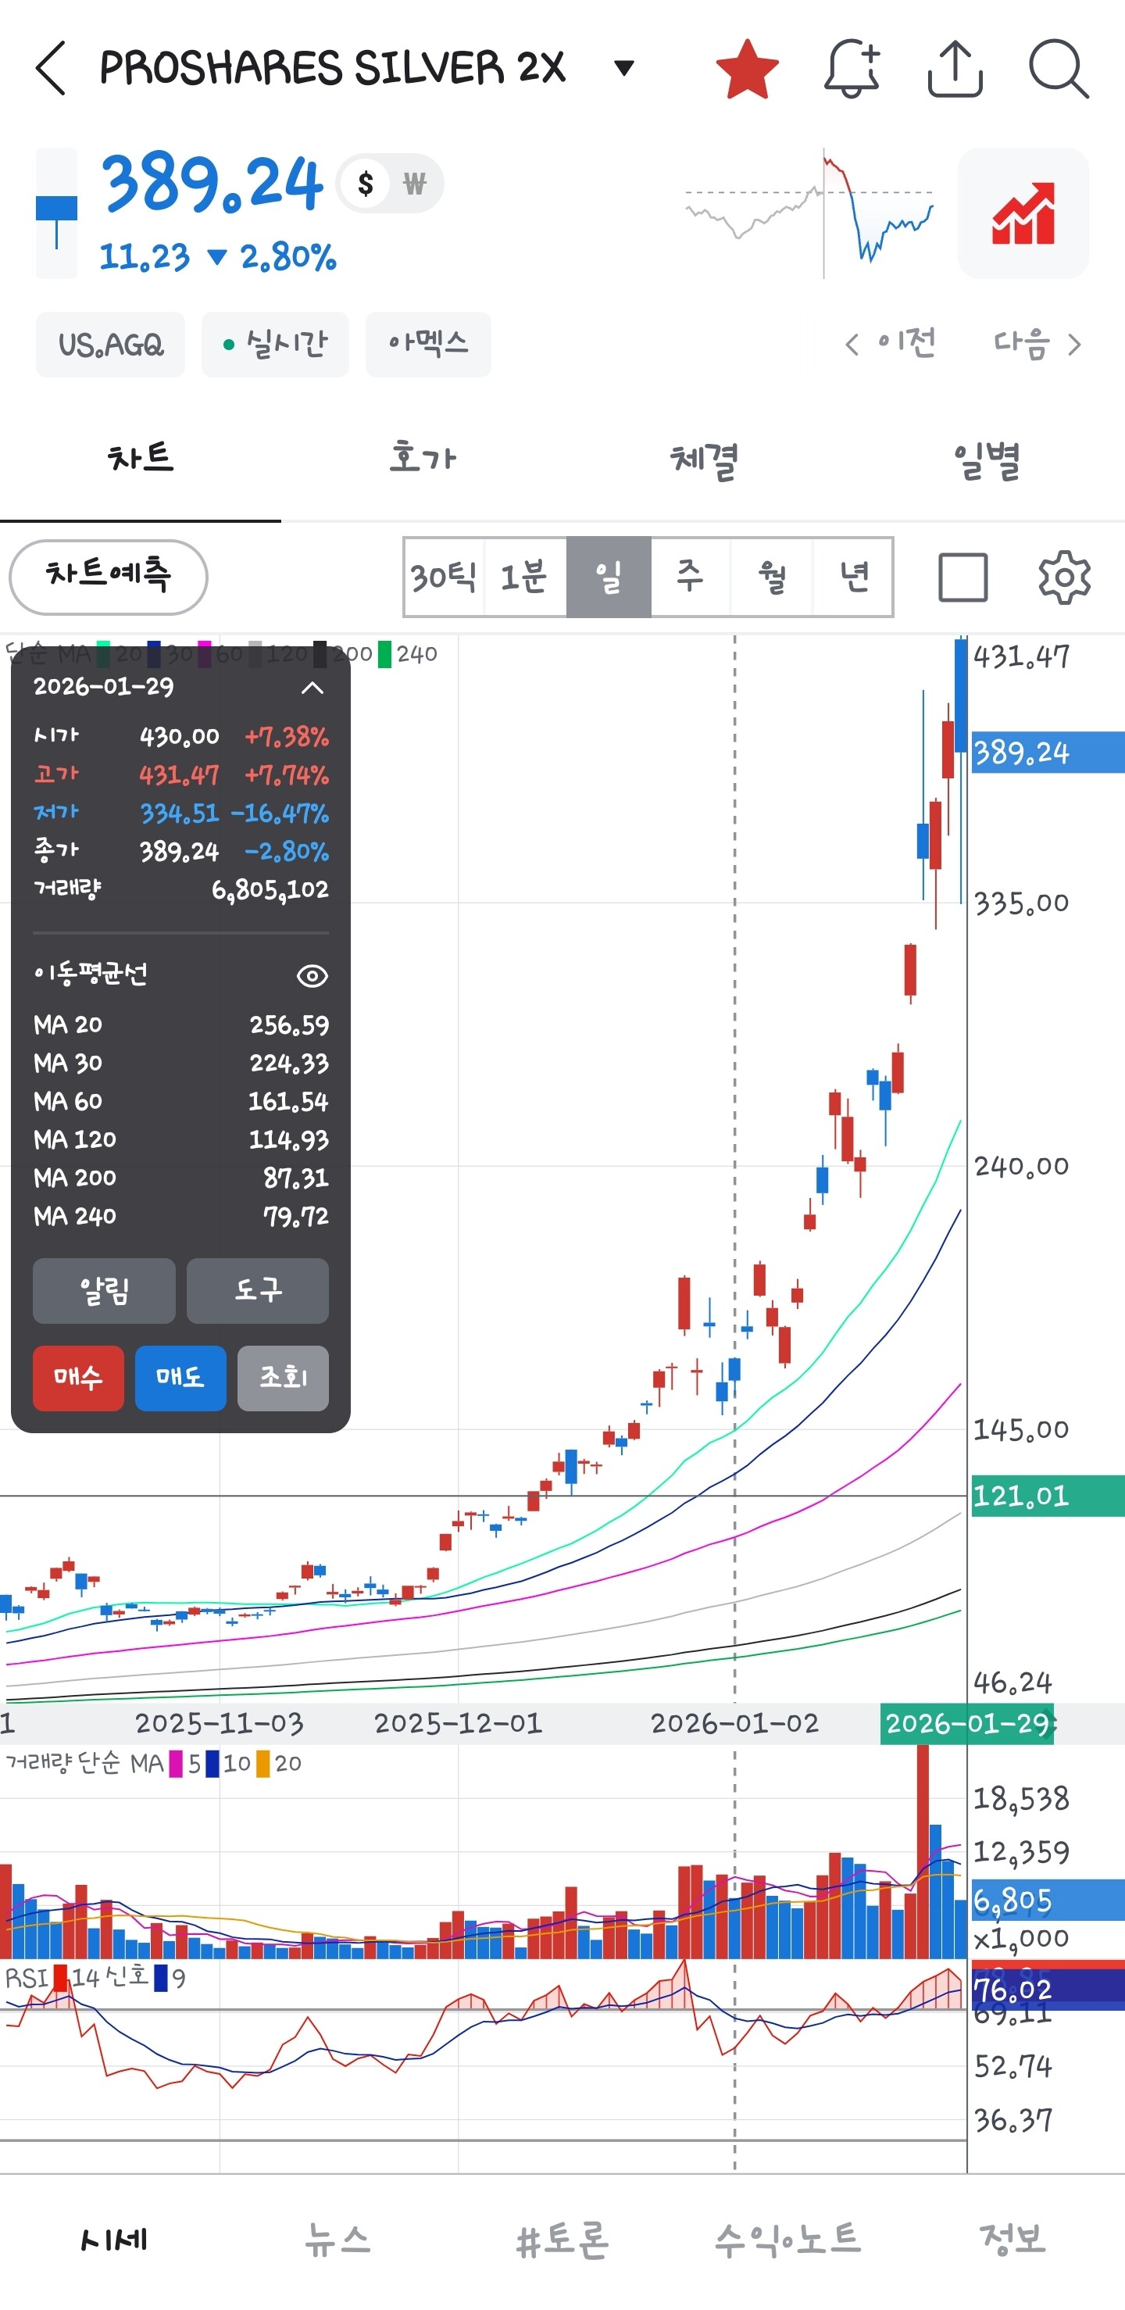
Task: Open the intraday mini chart thumbnail
Action: click(809, 213)
